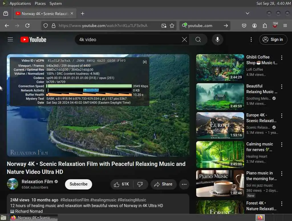Click the Lofi Coffee channel name

click(x=255, y=69)
